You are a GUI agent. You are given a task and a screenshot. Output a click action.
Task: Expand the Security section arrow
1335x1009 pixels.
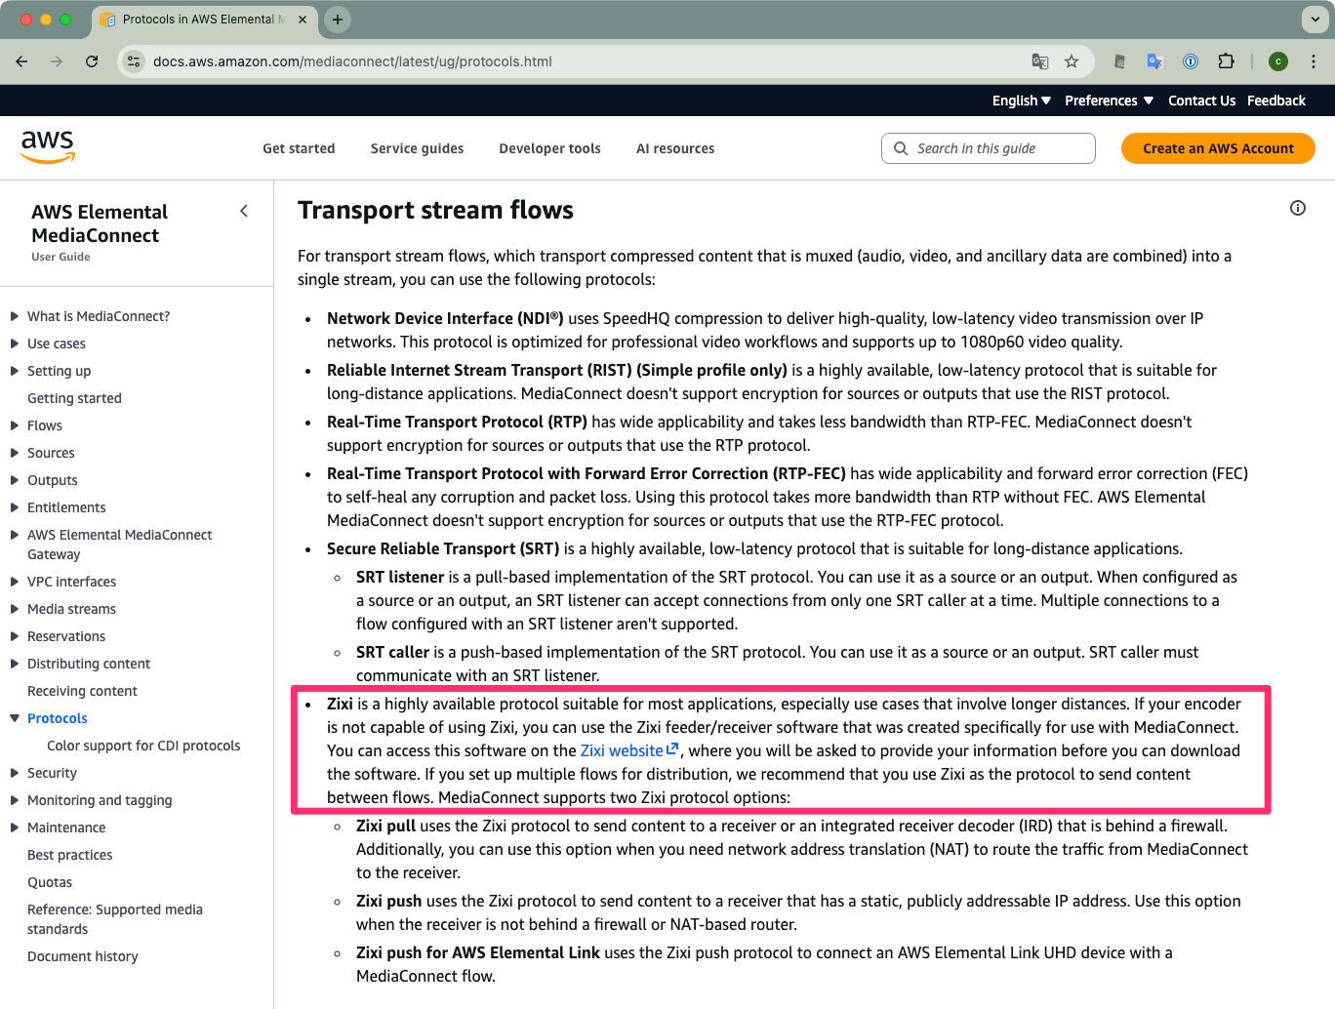(15, 773)
